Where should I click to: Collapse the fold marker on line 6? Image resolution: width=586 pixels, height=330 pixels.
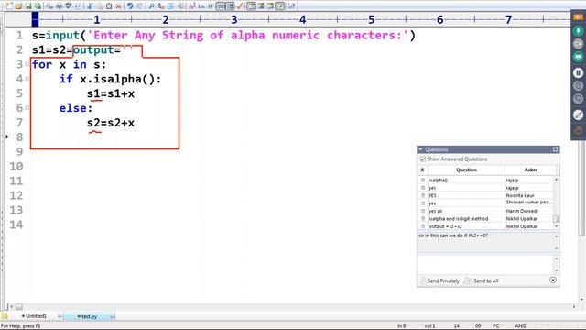tap(27, 108)
